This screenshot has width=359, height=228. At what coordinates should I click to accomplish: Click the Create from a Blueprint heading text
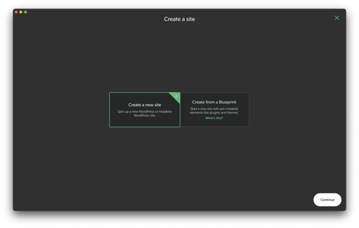pos(214,102)
